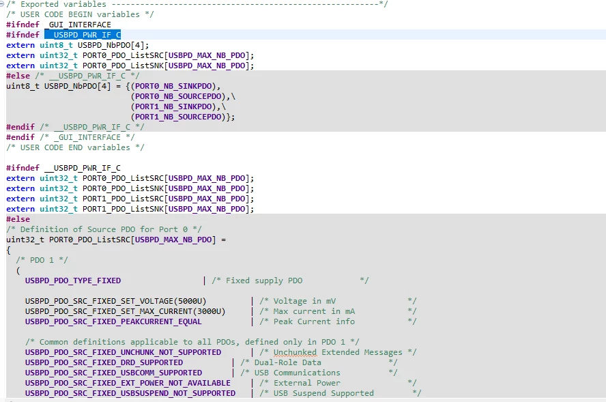Click the Definition of Source PDO comment
This screenshot has height=402, width=606.
click(x=104, y=229)
